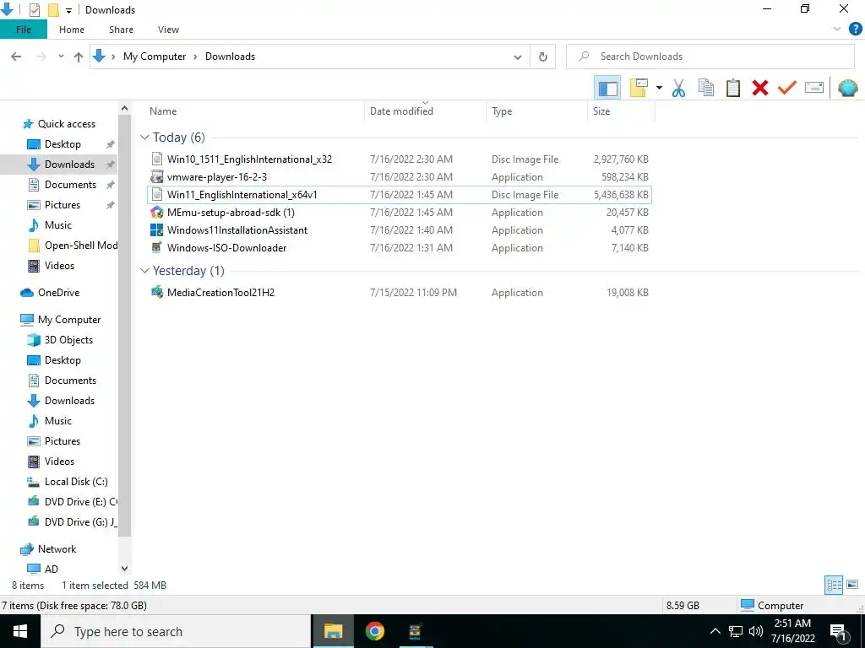Click Downloads in the address breadcrumb
865x648 pixels.
pos(230,57)
